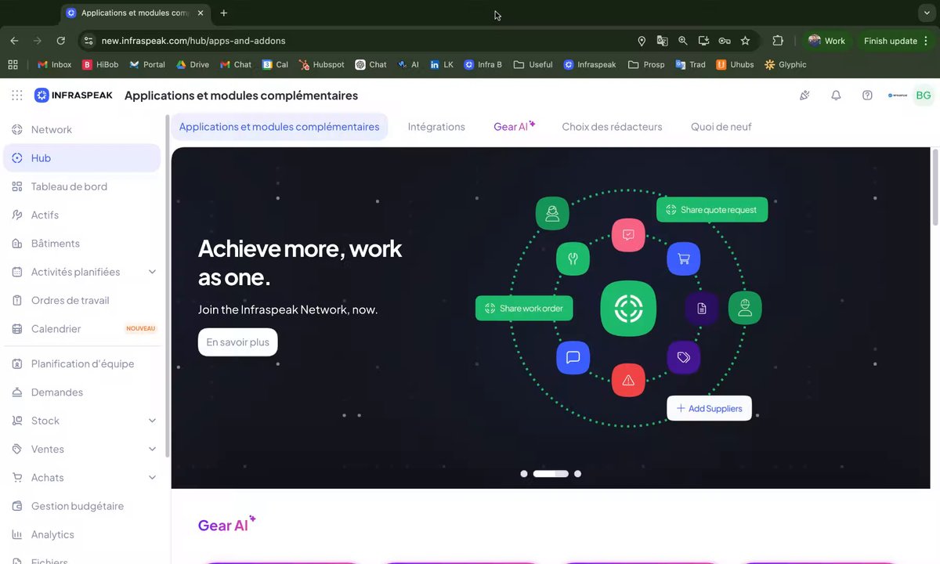Select the first carousel dot indicator
This screenshot has height=564, width=940.
pos(524,474)
